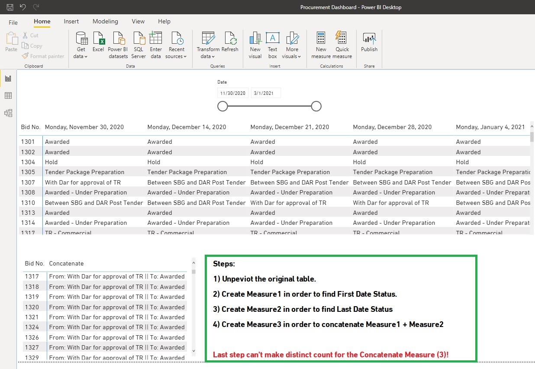Click scroll-up arrow of Concatenate table
Screen dimensions: 535x369
coord(193,262)
